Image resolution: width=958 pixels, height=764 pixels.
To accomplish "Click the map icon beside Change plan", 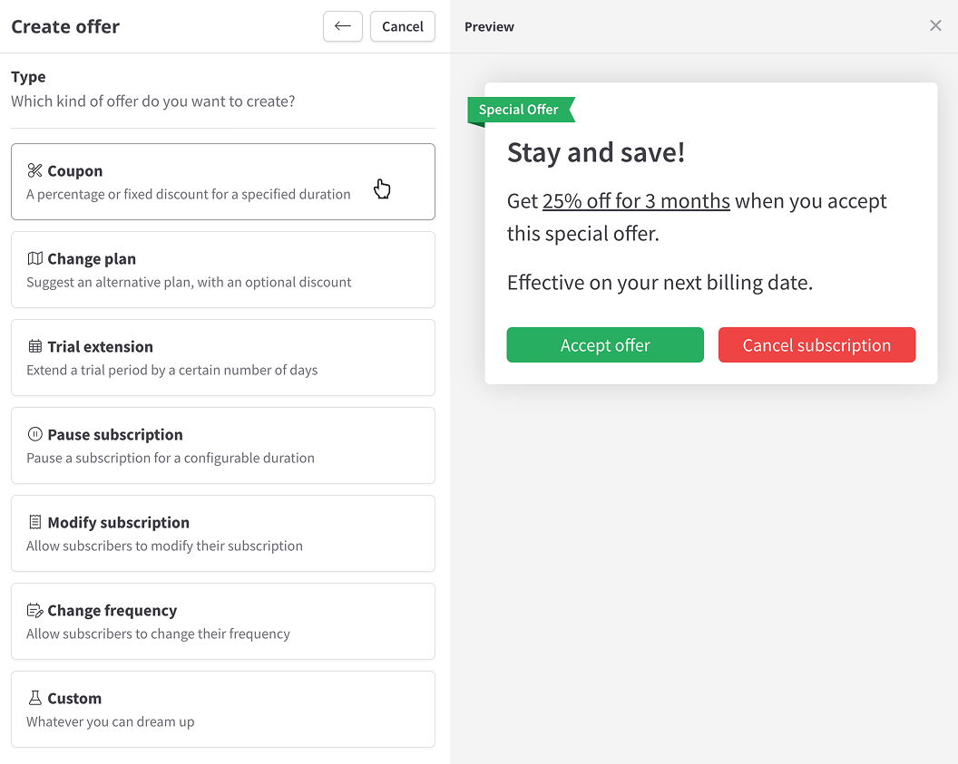I will (35, 258).
